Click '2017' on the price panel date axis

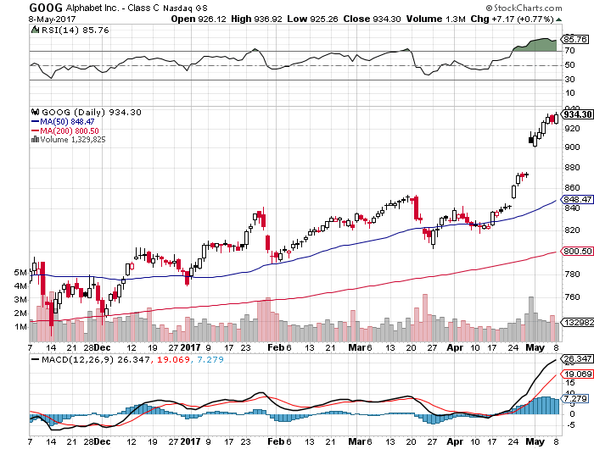pos(190,347)
